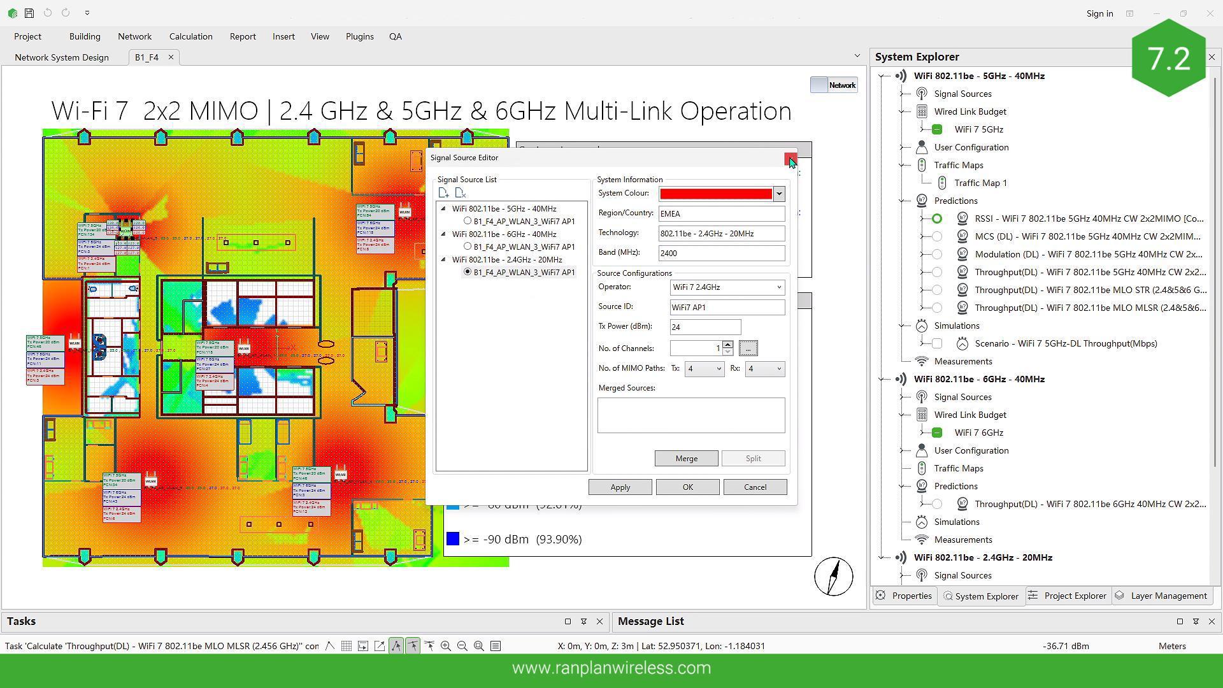Click the Simulations stopwatch icon under 5GHz
The width and height of the screenshot is (1223, 688).
coord(922,326)
